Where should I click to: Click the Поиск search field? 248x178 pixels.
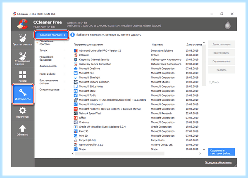coord(222,82)
